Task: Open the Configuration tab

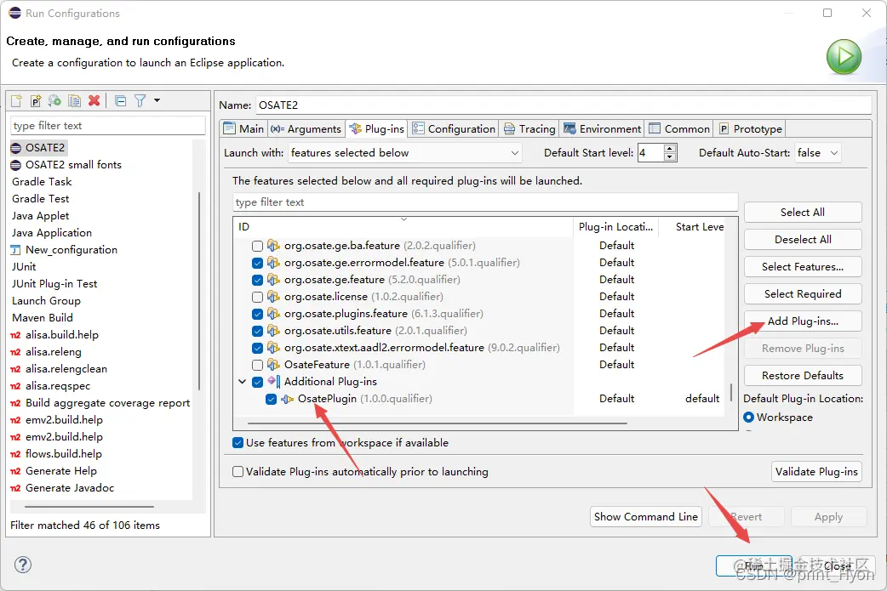Action: point(454,128)
